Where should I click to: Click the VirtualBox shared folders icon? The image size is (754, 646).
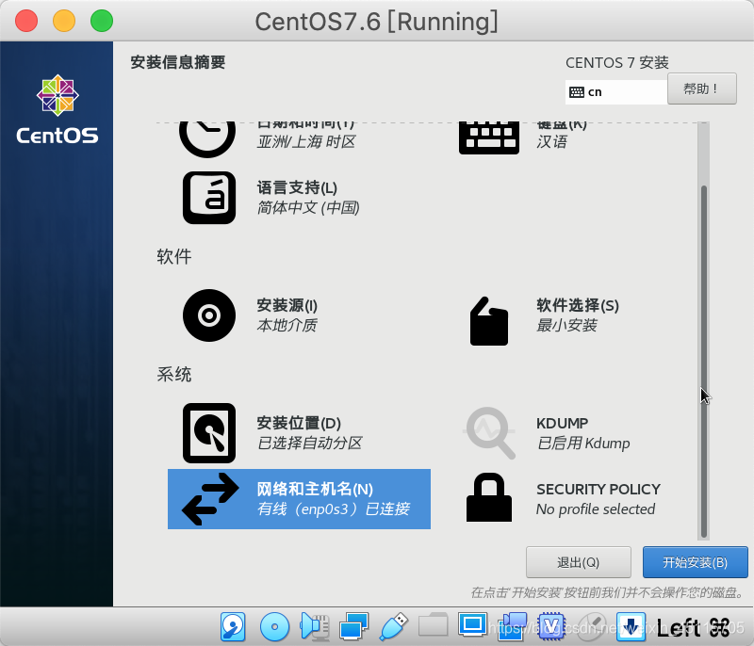pos(433,625)
